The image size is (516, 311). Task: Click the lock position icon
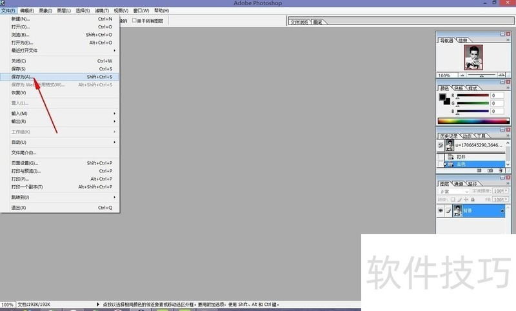pyautogui.click(x=466, y=199)
